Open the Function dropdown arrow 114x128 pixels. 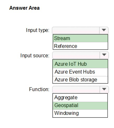click(x=104, y=89)
